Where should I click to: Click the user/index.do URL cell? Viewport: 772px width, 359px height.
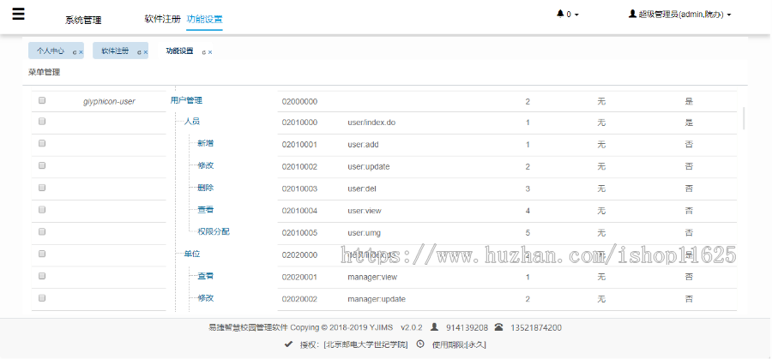(x=371, y=123)
